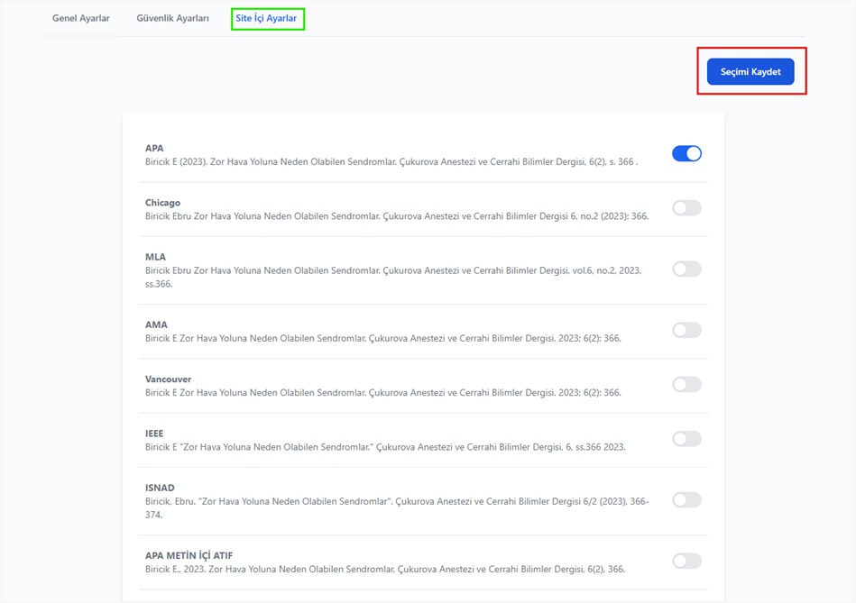The height and width of the screenshot is (603, 856).
Task: Click the ISNAD example ending '366-374.'
Action: pos(397,507)
